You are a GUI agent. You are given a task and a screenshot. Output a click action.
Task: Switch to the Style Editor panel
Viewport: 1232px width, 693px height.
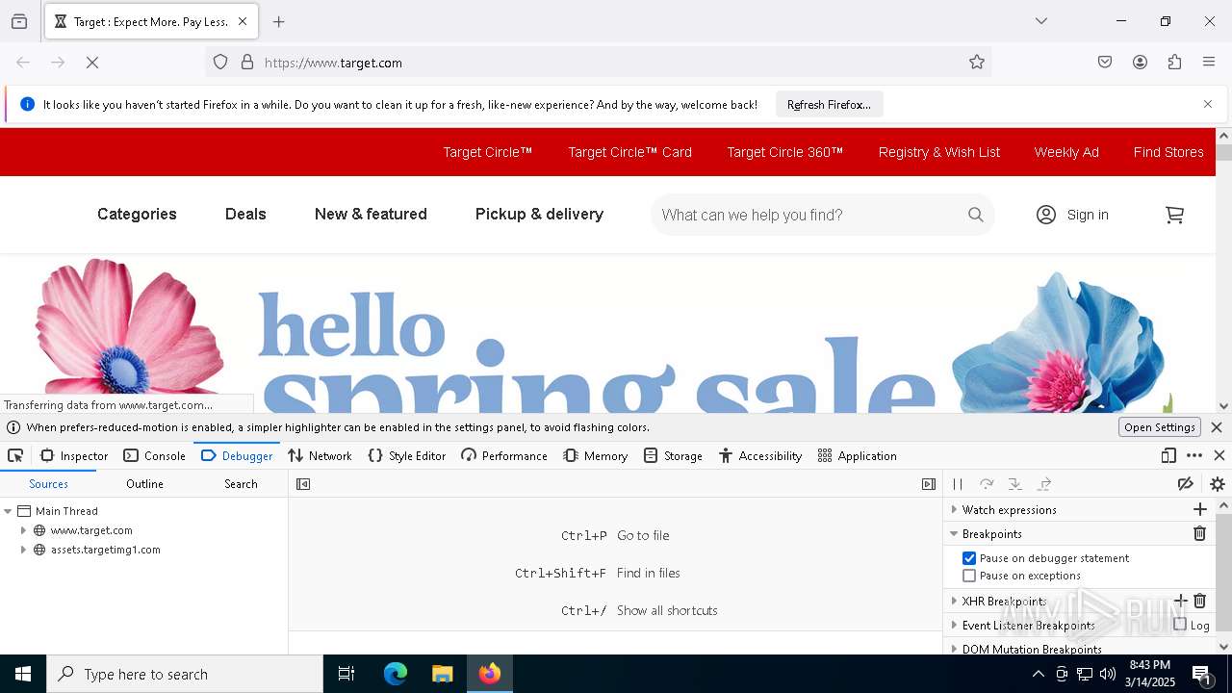407,456
